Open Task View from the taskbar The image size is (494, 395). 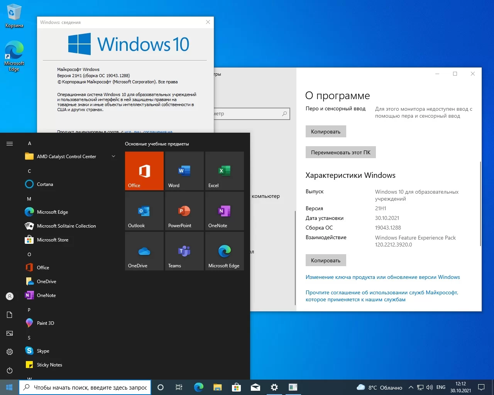179,387
